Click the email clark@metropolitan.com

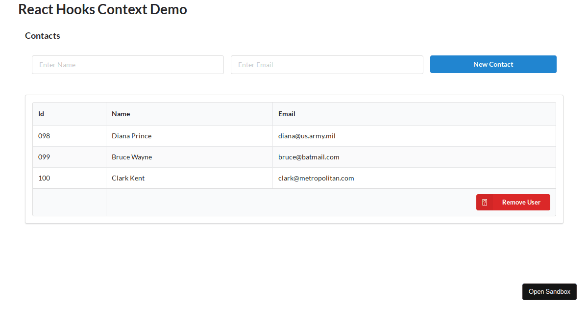(x=316, y=178)
